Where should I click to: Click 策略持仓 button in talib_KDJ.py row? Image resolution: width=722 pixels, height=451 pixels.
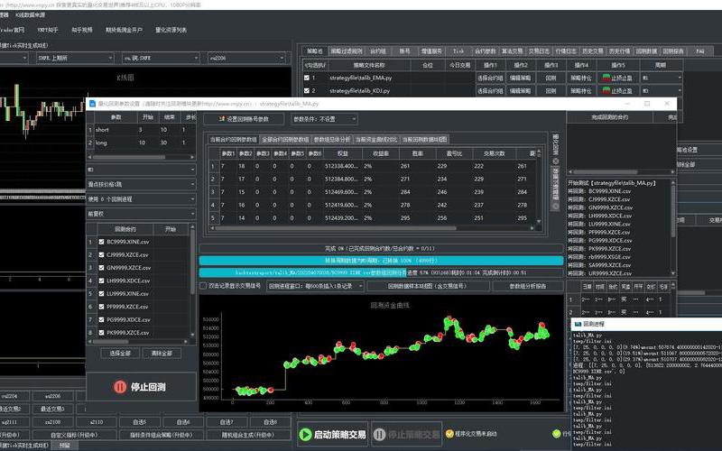(581, 91)
